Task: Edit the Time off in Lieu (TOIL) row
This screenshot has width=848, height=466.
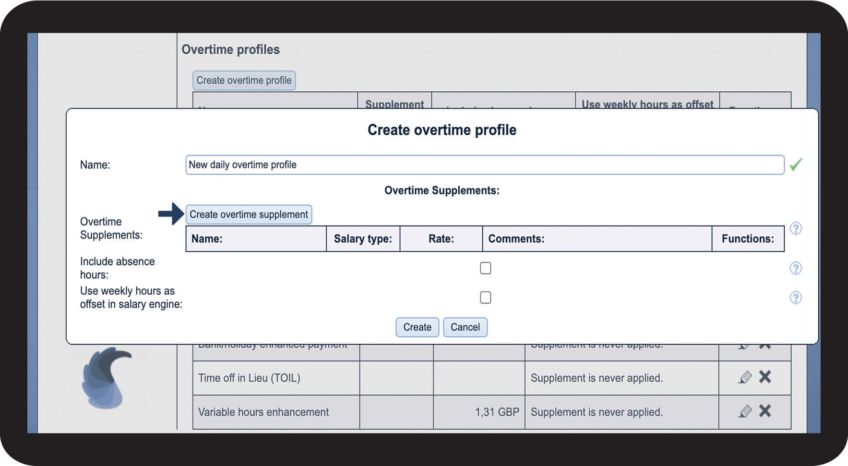Action: click(745, 378)
